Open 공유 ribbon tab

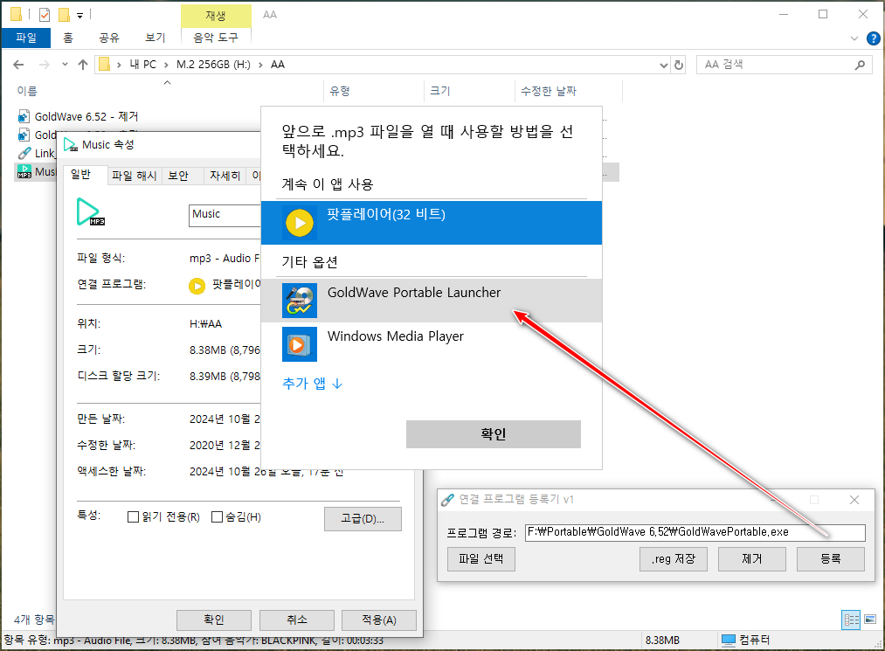109,38
